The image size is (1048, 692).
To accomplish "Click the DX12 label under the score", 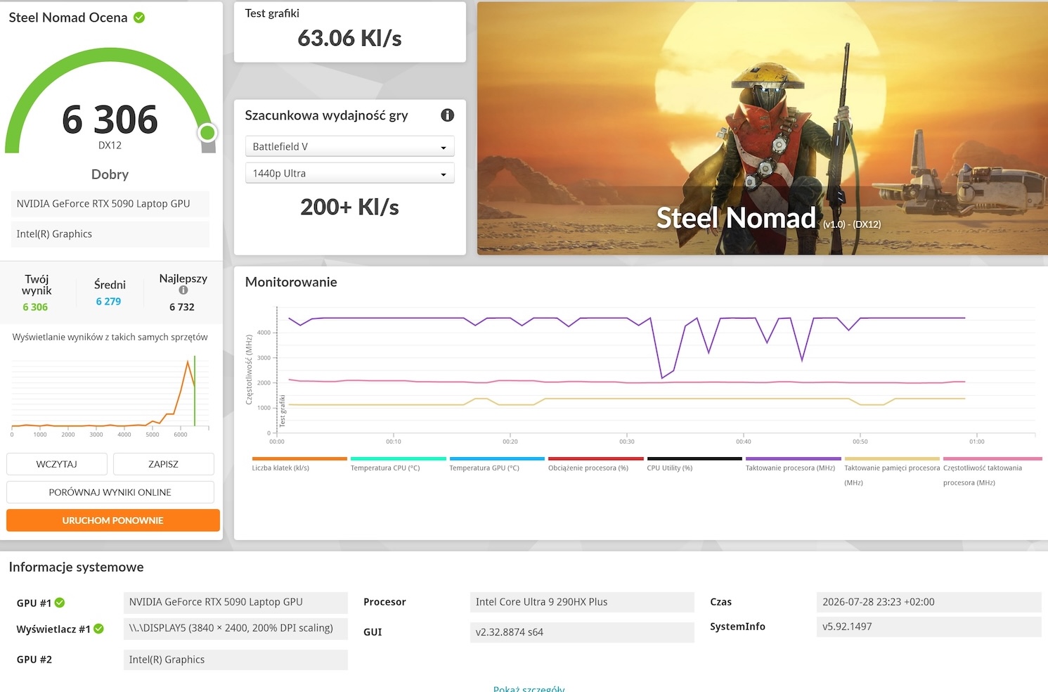I will [110, 146].
